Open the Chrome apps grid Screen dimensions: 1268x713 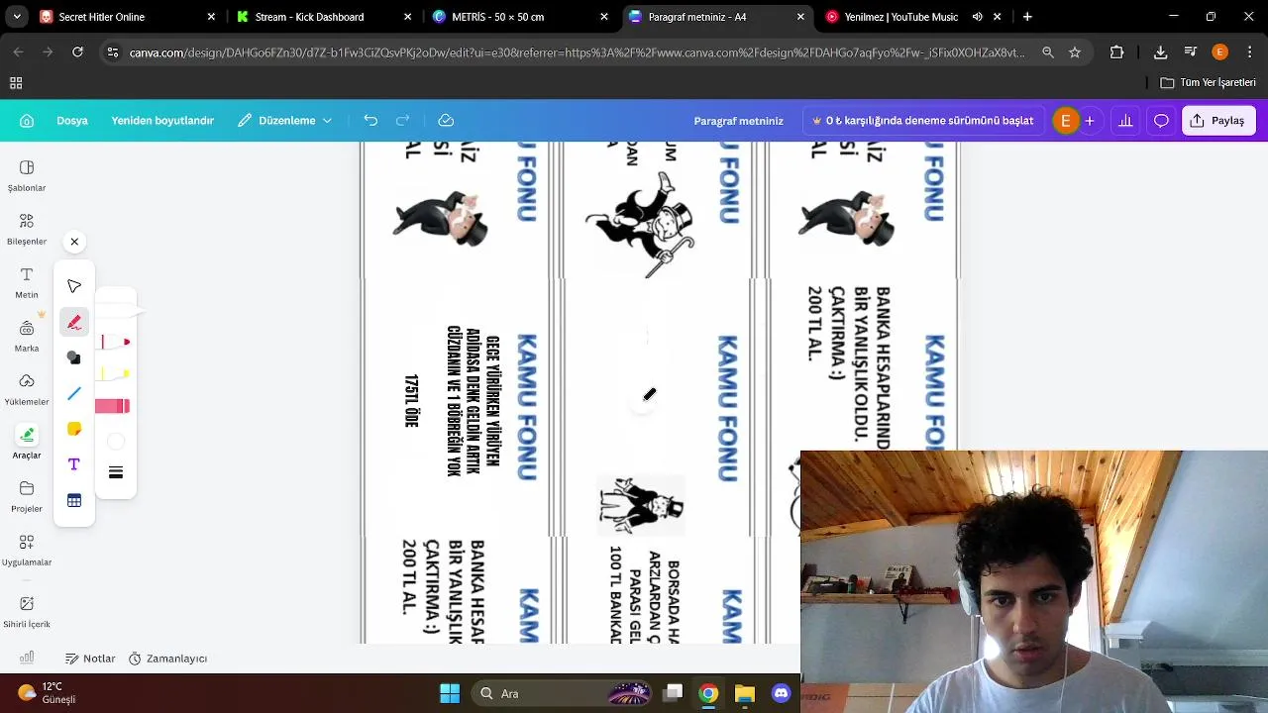16,83
